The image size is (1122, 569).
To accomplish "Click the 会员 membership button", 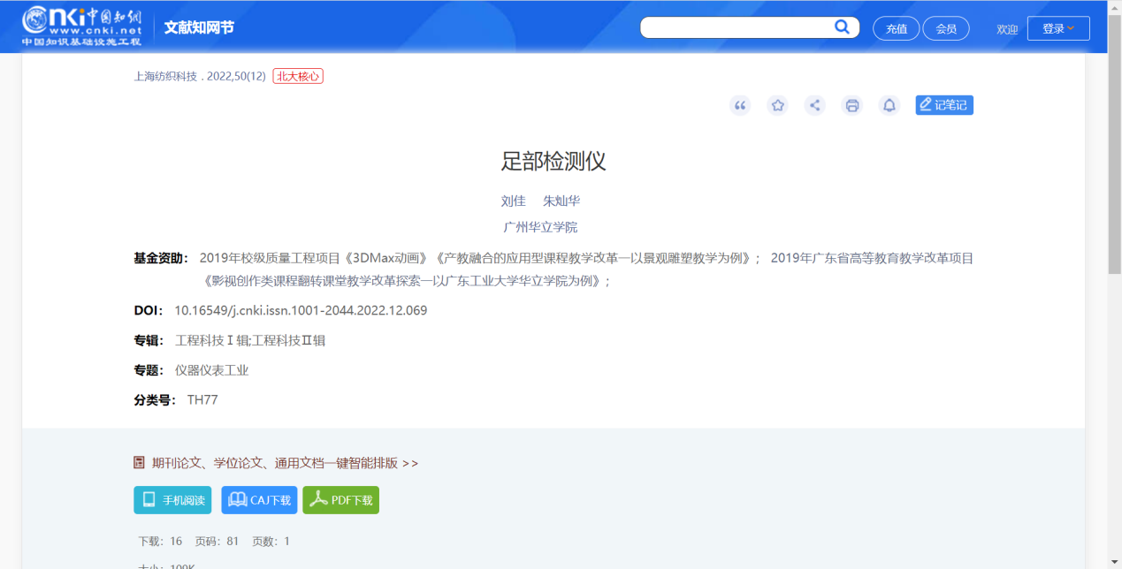I will [946, 29].
